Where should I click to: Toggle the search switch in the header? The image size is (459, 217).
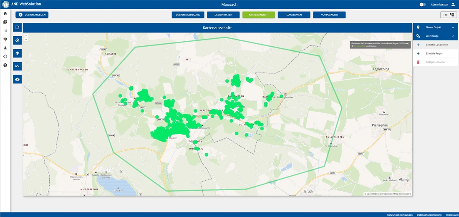(422, 5)
